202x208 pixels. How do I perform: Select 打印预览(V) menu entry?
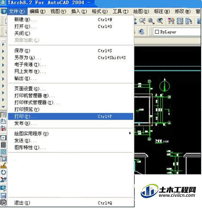70,109
